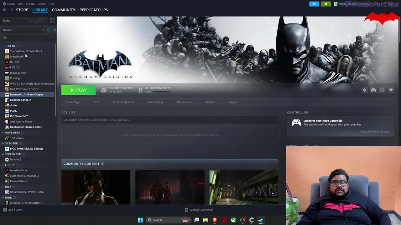Toggle ready-to-play filter icon
This screenshot has width=401, height=225.
54,30
